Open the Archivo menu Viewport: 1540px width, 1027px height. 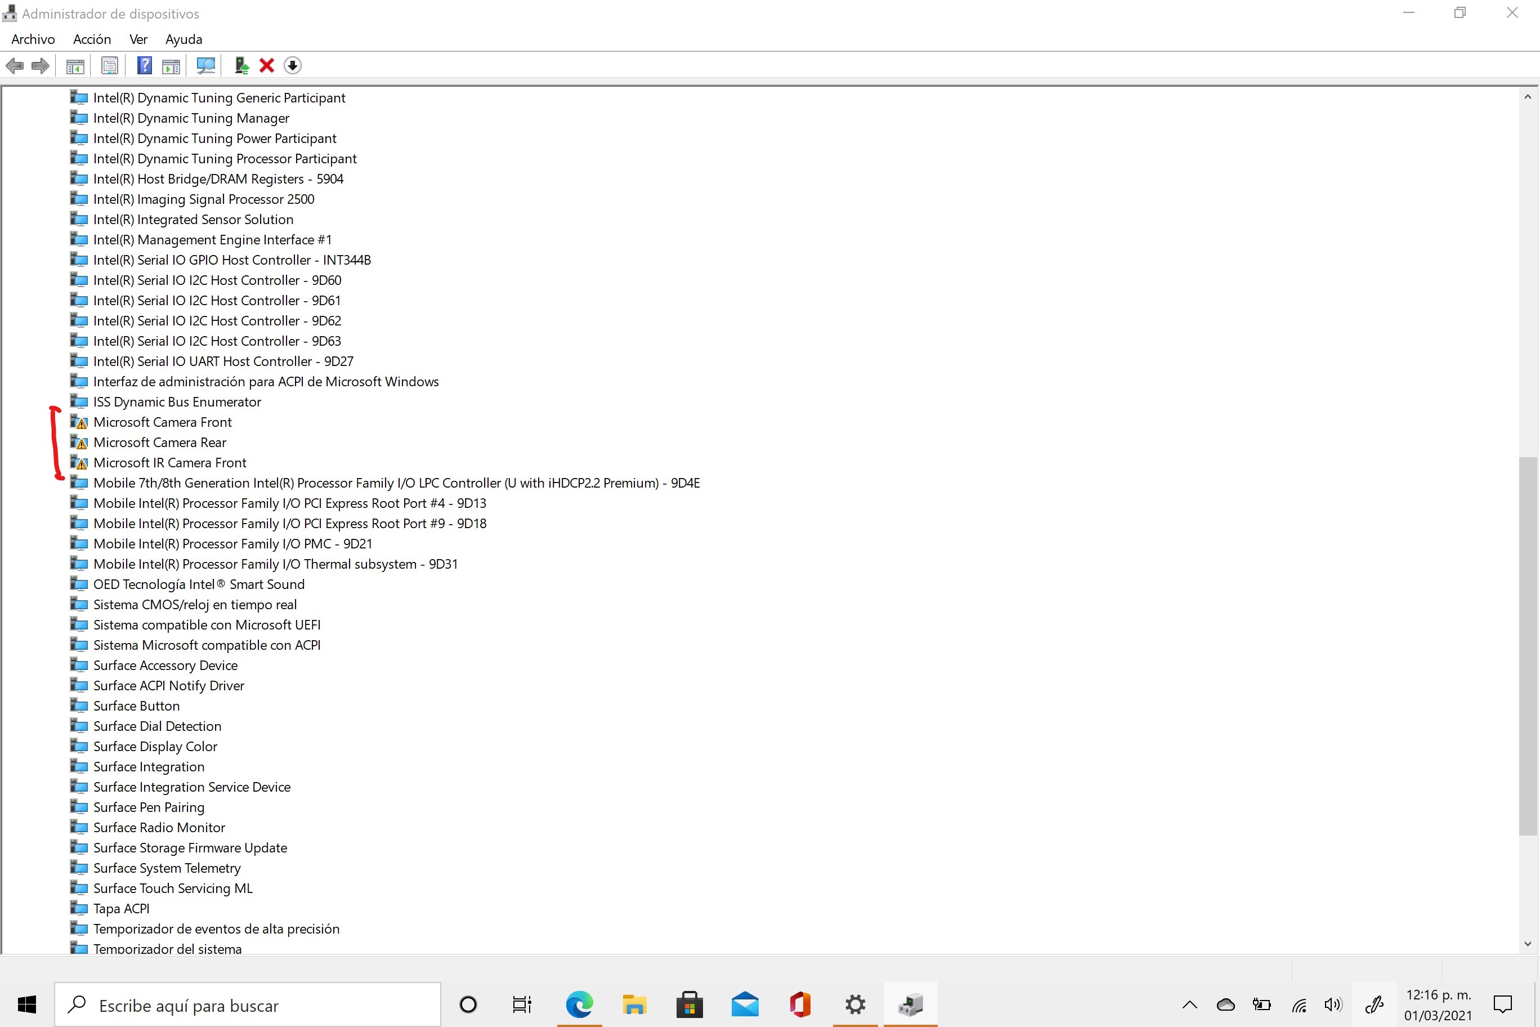33,39
